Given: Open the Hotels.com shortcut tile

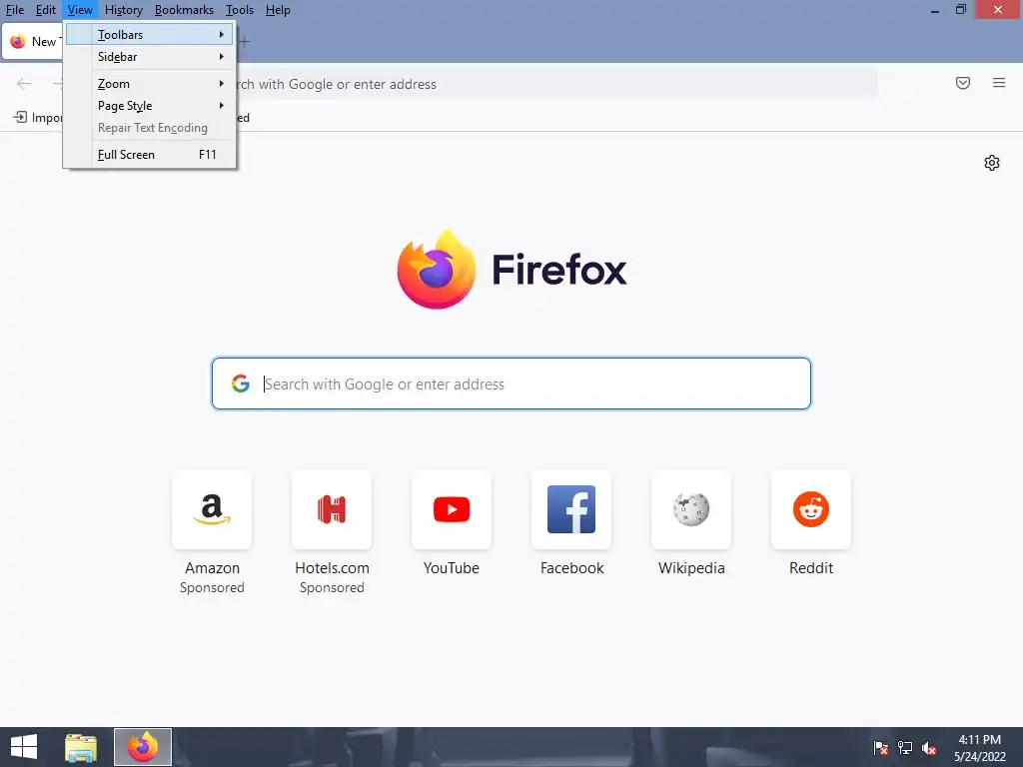Looking at the screenshot, I should pos(332,509).
